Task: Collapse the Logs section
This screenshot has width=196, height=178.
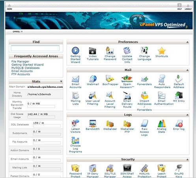Action: point(187,115)
